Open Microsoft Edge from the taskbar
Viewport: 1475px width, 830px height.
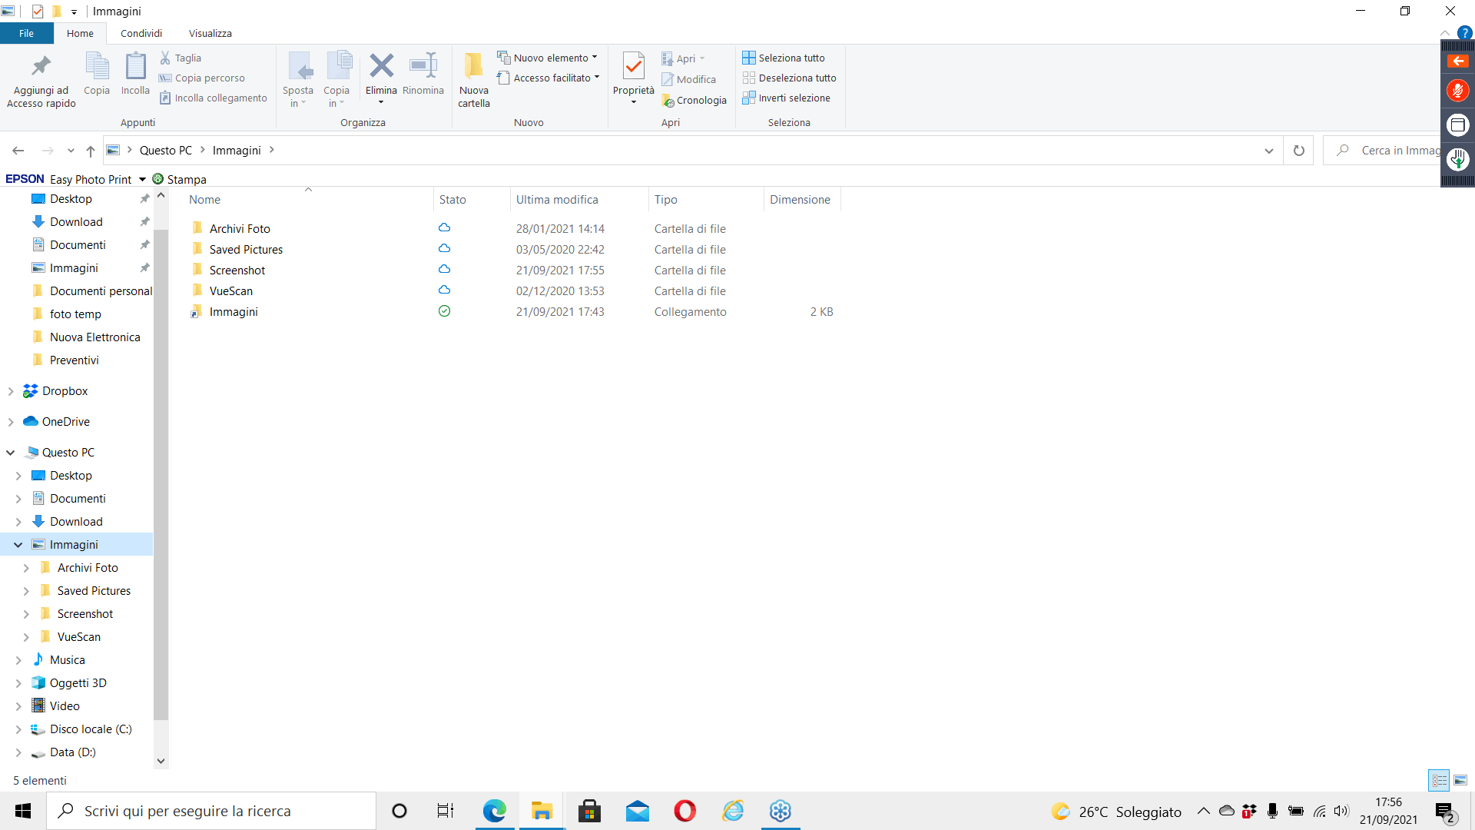point(494,811)
